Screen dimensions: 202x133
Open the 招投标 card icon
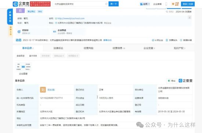19,32
